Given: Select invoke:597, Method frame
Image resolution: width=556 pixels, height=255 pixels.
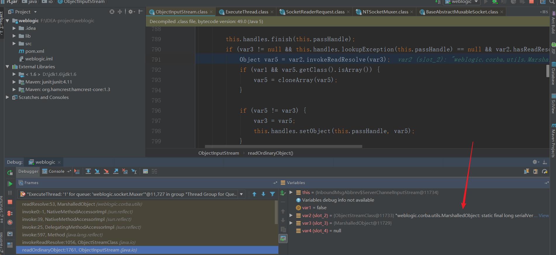Looking at the screenshot, I should [x=62, y=235].
